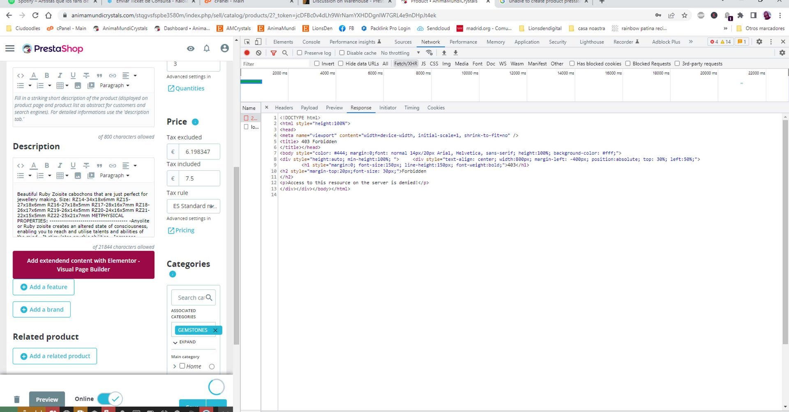Toggle the product Online switch
This screenshot has height=412, width=789.
coord(110,398)
